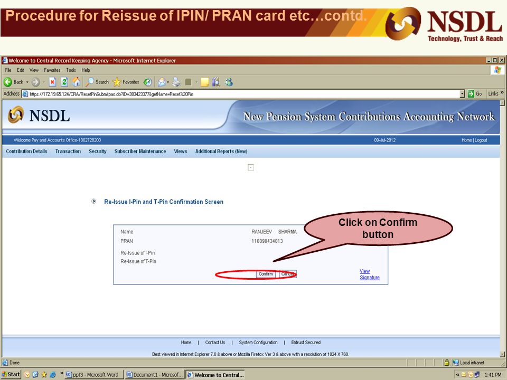This screenshot has width=507, height=380.
Task: Click the grayed Edit toolbar icon
Action: click(x=188, y=82)
